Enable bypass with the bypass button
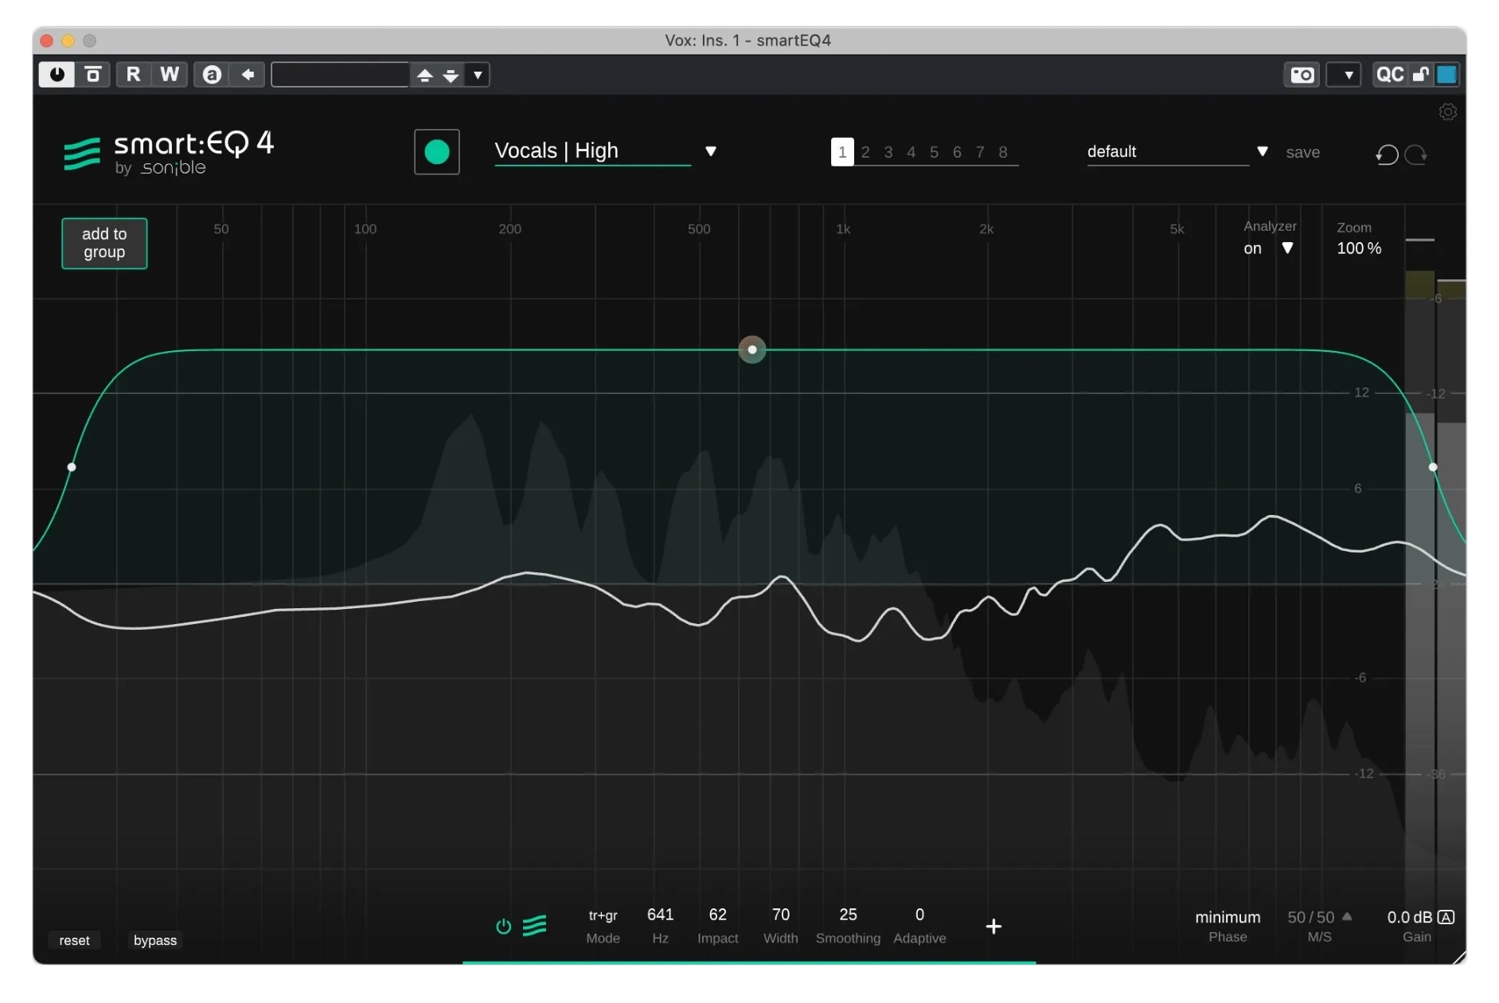 click(155, 940)
